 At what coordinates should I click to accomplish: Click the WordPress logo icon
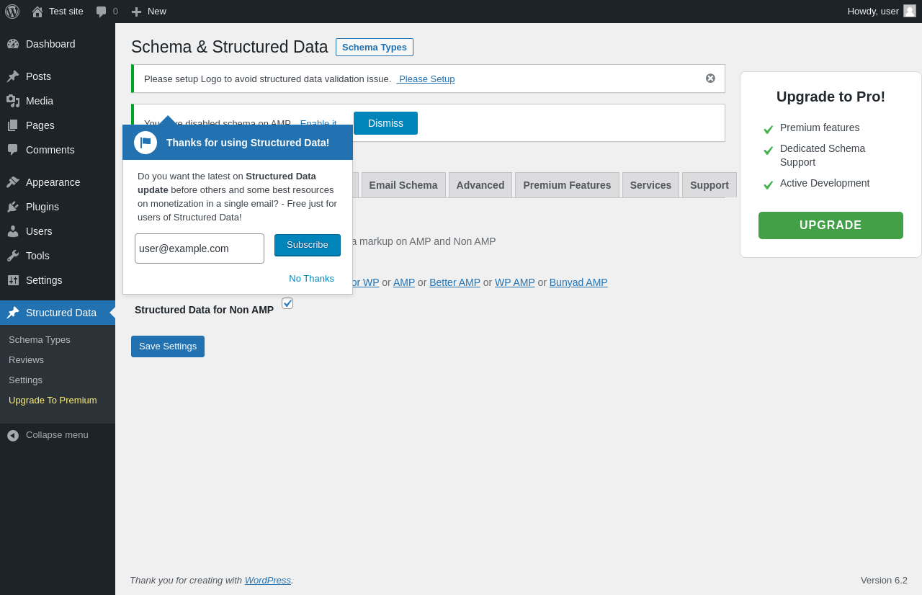[x=12, y=12]
